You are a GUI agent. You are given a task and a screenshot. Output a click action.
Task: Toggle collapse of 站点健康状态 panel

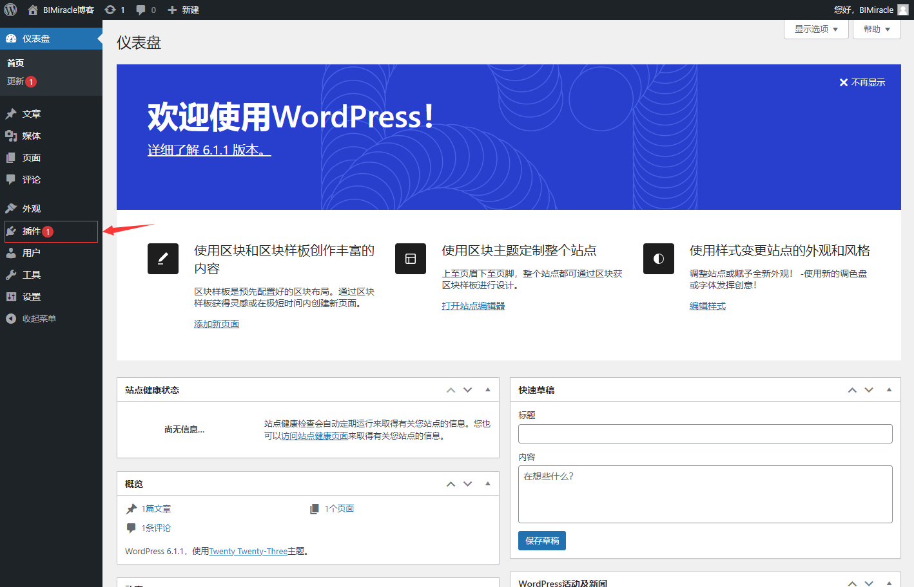488,390
